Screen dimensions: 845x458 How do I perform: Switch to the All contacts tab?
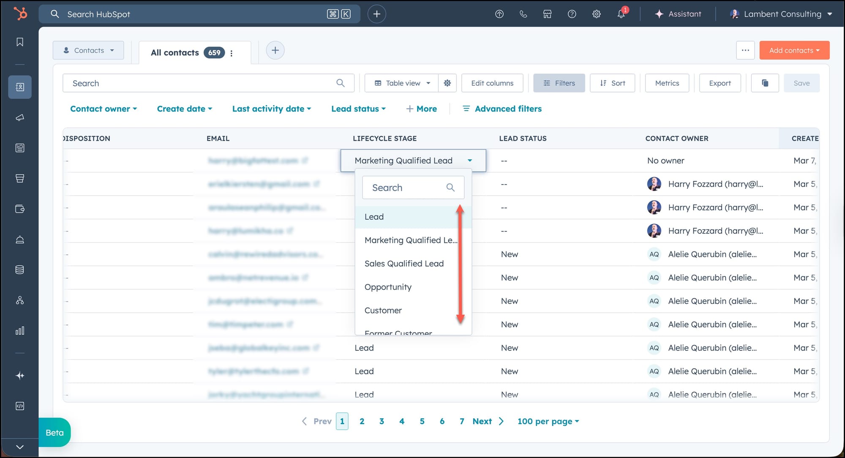tap(175, 53)
